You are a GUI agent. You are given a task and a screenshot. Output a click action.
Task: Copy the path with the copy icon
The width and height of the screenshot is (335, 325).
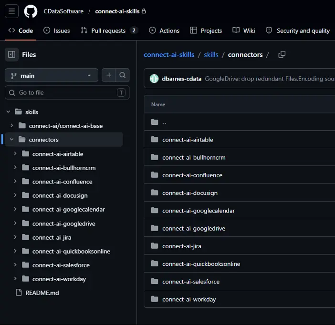[x=282, y=55]
